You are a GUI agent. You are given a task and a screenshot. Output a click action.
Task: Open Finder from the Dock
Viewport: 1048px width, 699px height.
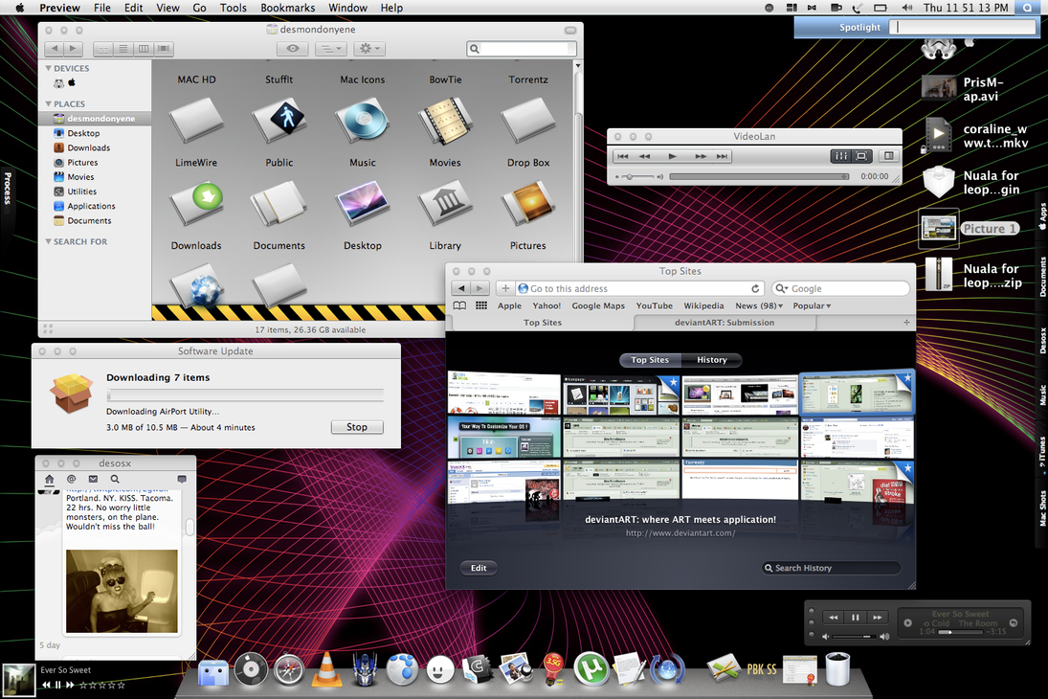point(213,671)
